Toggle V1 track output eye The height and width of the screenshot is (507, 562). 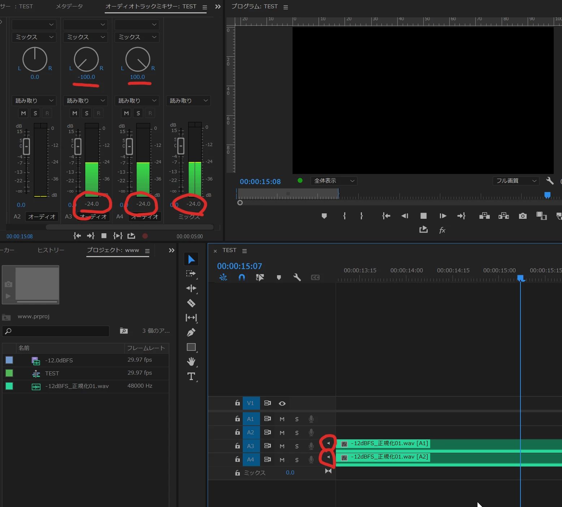pyautogui.click(x=282, y=403)
